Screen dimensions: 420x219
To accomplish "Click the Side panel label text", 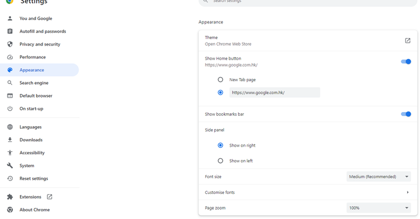I will click(214, 130).
